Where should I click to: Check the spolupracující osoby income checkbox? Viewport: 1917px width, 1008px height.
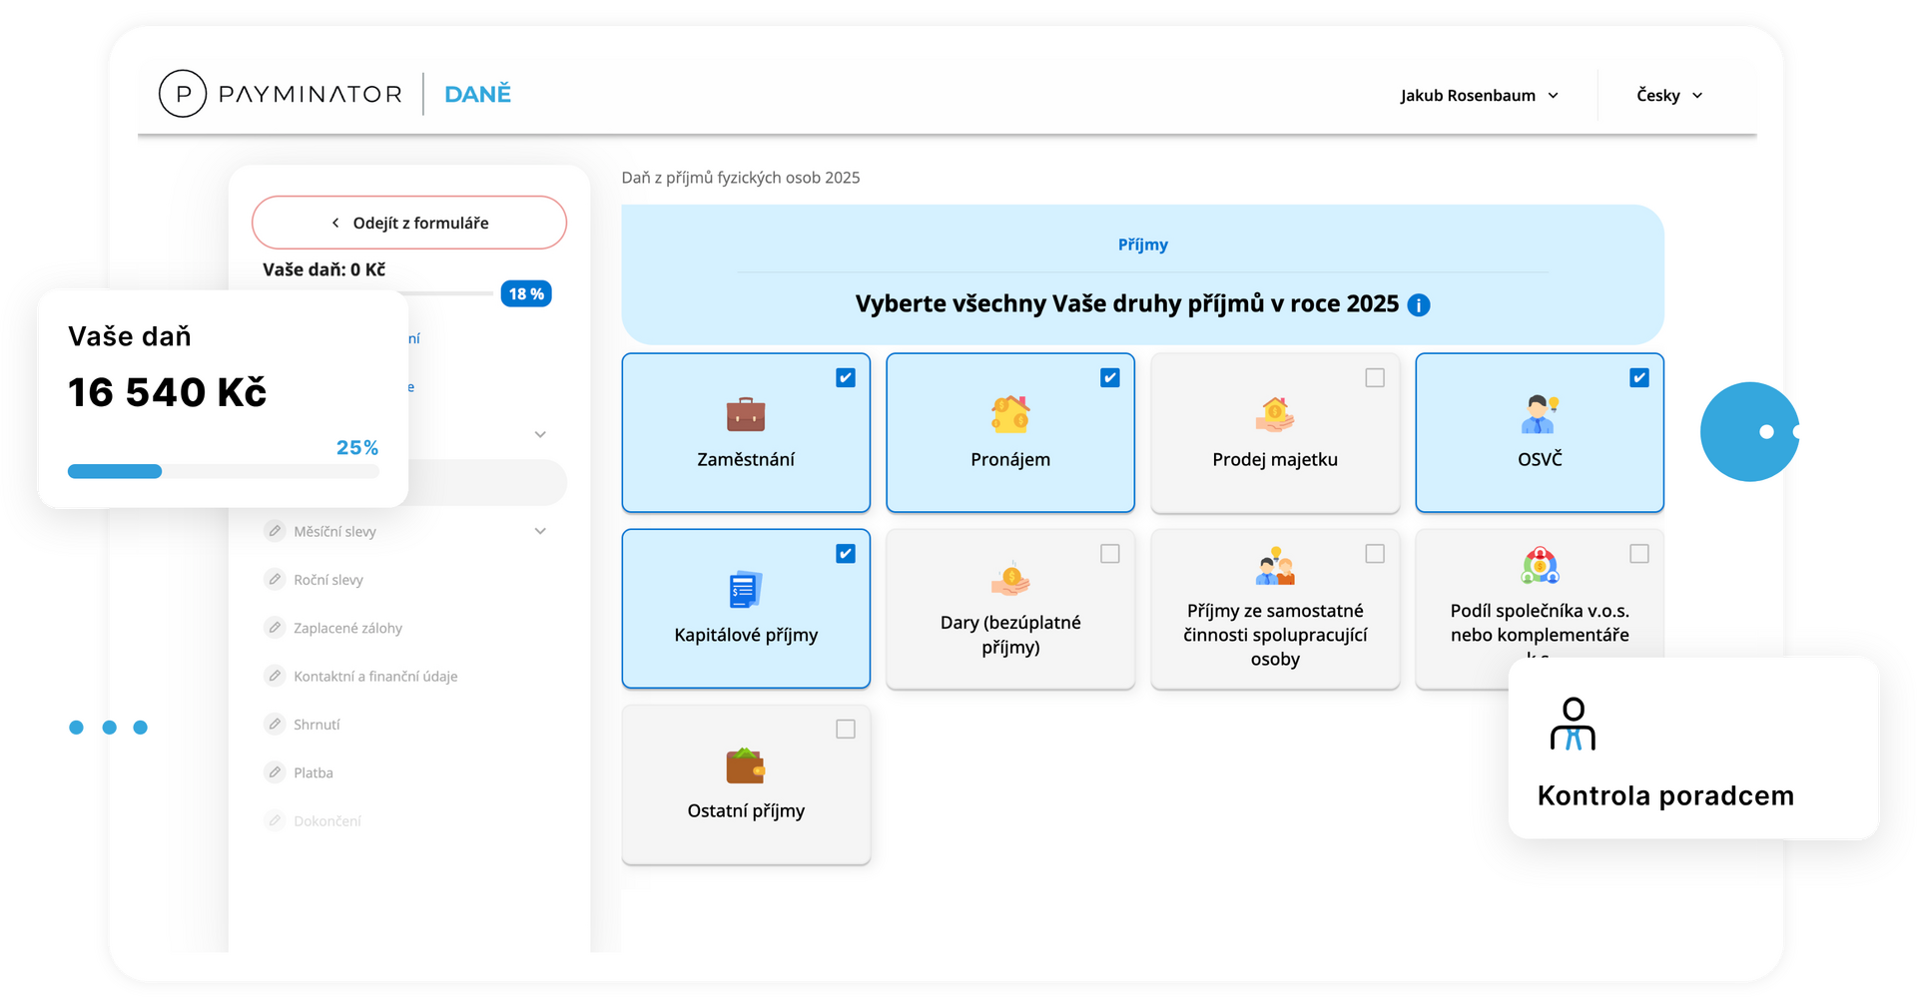(x=1375, y=553)
